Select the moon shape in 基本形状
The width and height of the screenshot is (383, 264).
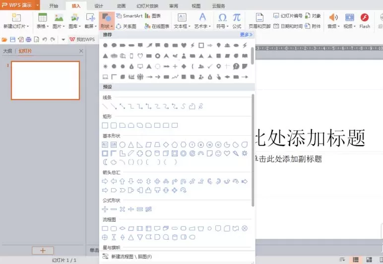coord(105,162)
